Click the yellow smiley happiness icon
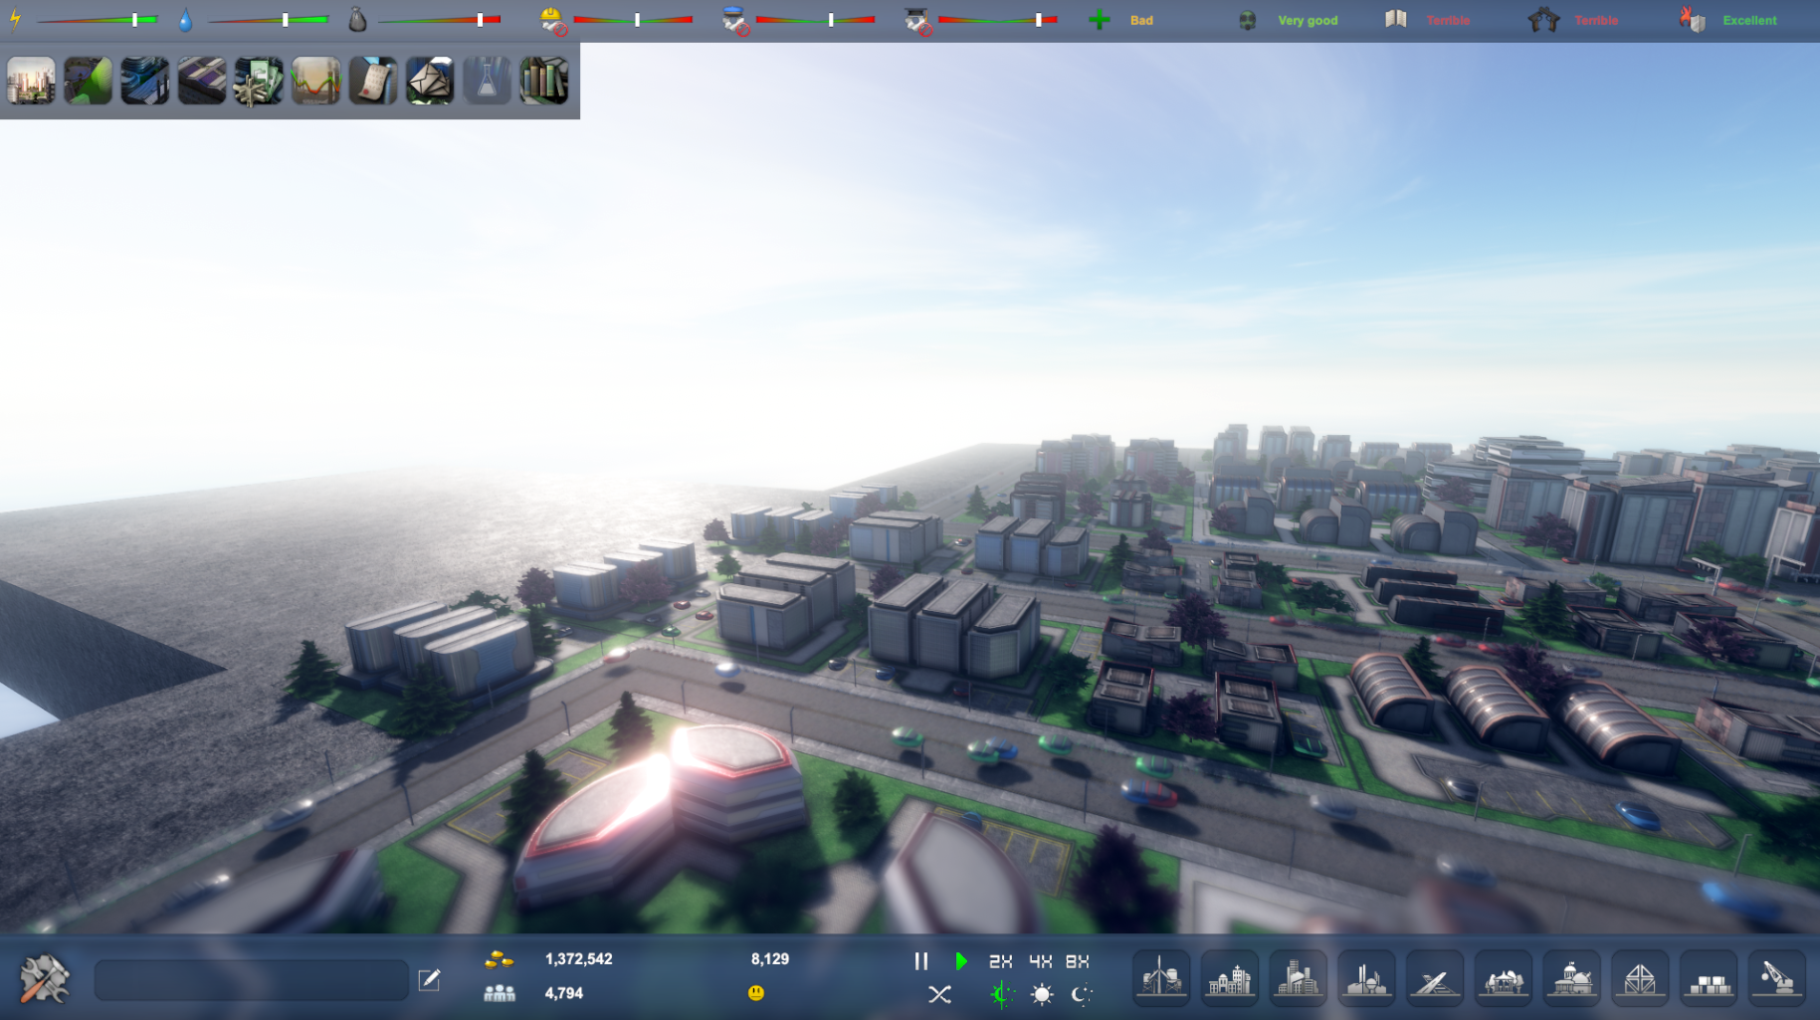This screenshot has height=1020, width=1820. pos(756,993)
